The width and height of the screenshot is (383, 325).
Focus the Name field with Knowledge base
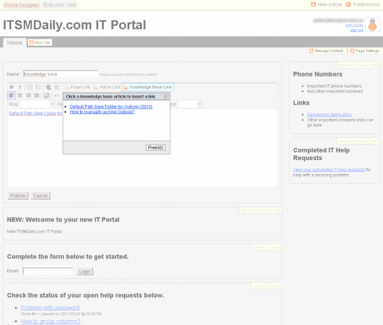tap(61, 74)
